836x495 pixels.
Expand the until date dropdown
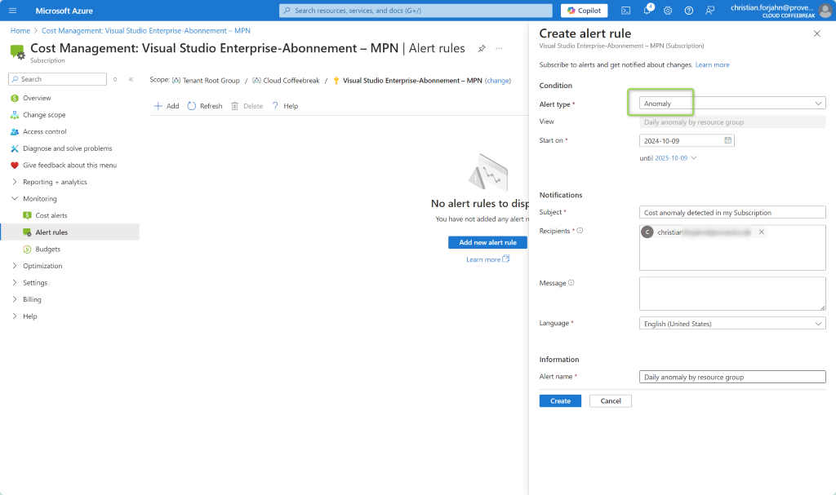[x=693, y=157]
